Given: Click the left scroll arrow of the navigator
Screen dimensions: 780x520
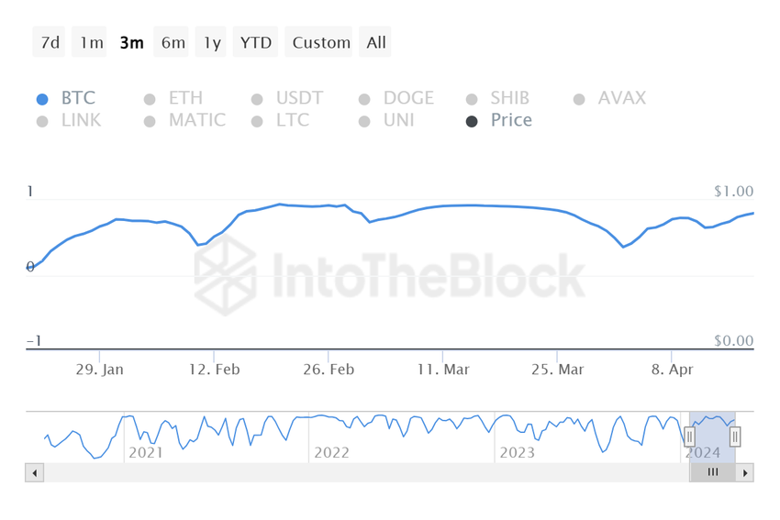Looking at the screenshot, I should coord(35,473).
